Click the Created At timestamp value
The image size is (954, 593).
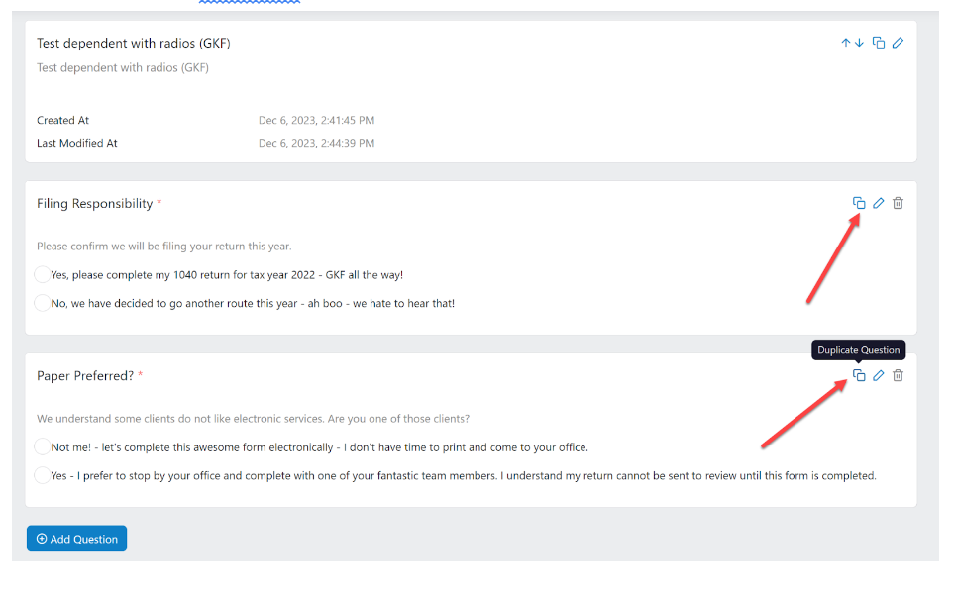[316, 121]
